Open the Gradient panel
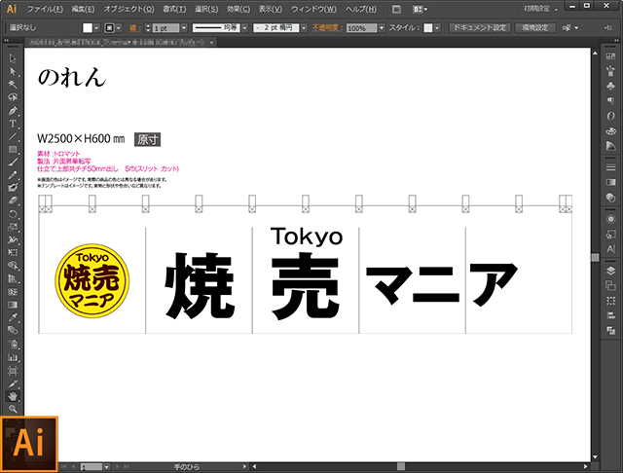623x473 pixels. [x=610, y=182]
